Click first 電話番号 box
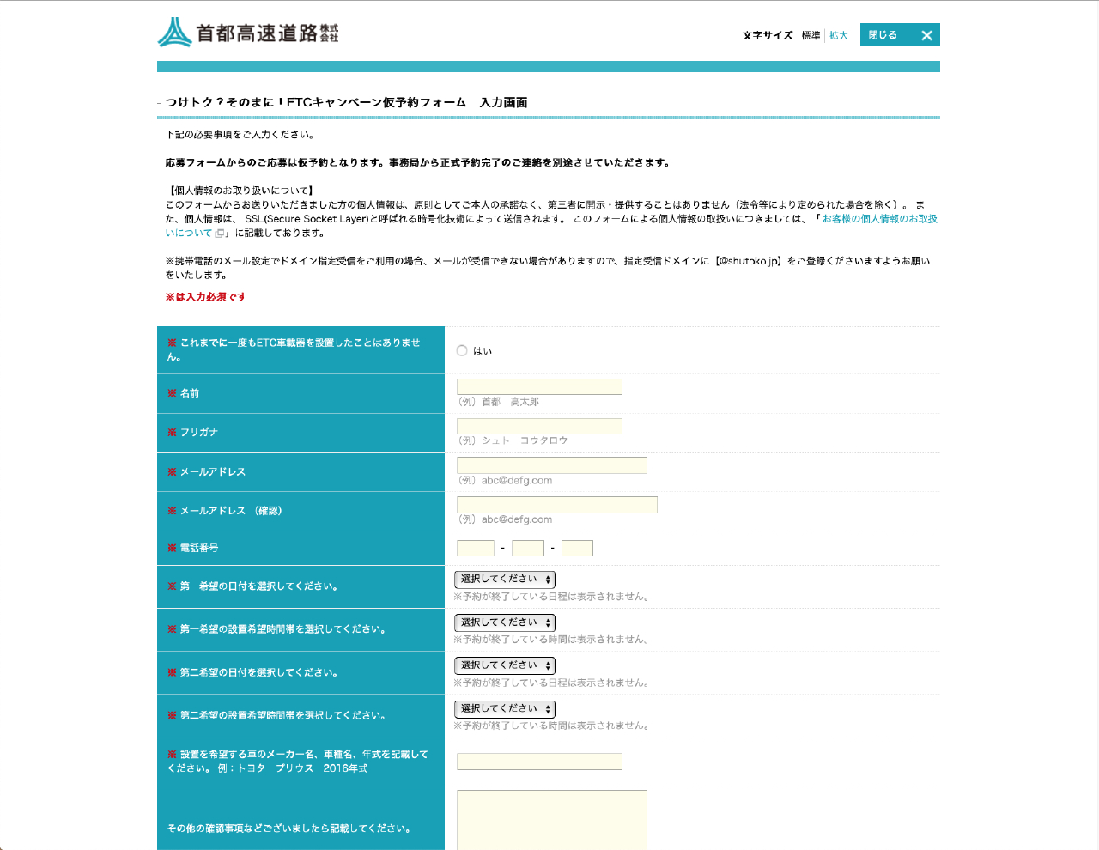The image size is (1099, 850). point(476,548)
